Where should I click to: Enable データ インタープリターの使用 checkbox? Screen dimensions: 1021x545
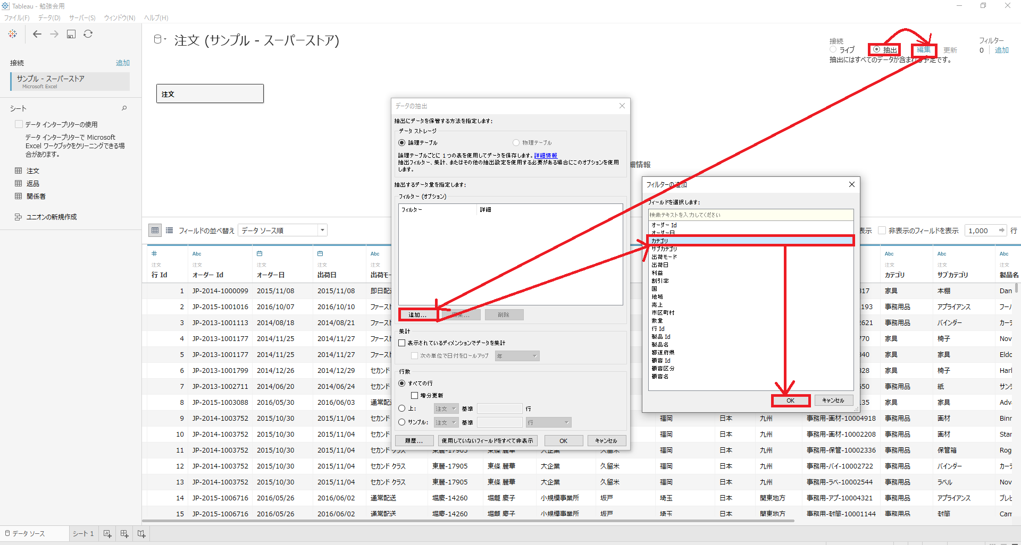coord(19,124)
